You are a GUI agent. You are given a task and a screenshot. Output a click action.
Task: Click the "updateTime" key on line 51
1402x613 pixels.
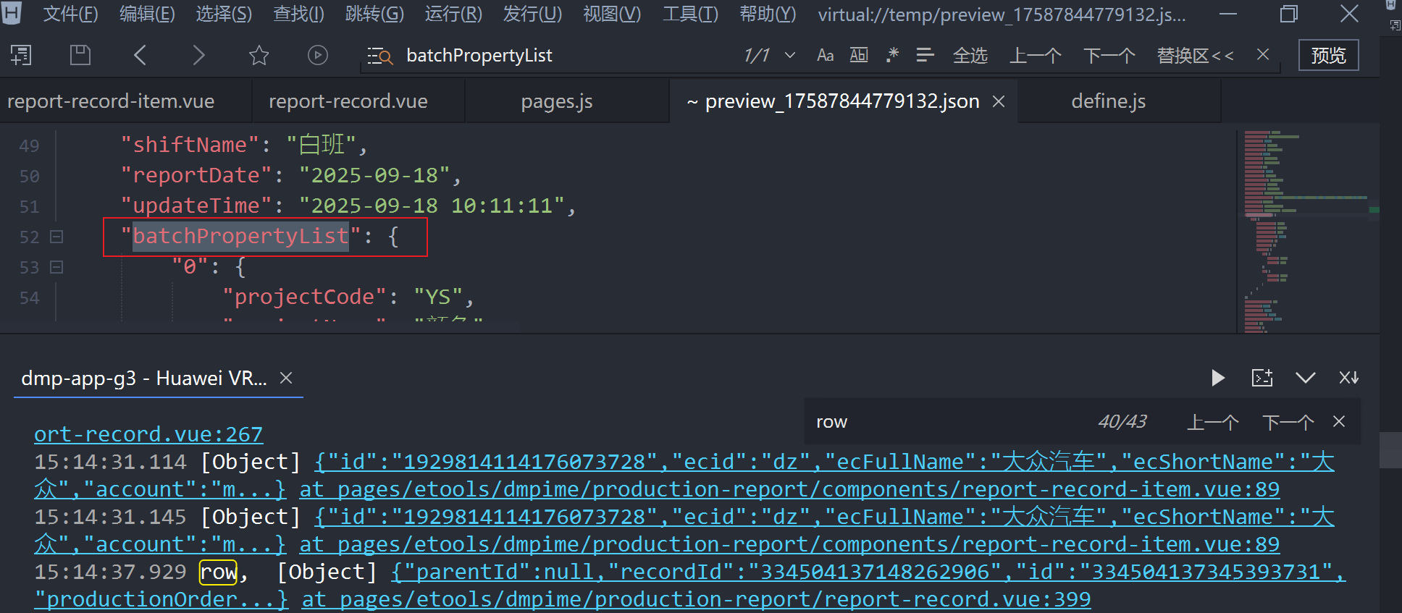click(196, 206)
